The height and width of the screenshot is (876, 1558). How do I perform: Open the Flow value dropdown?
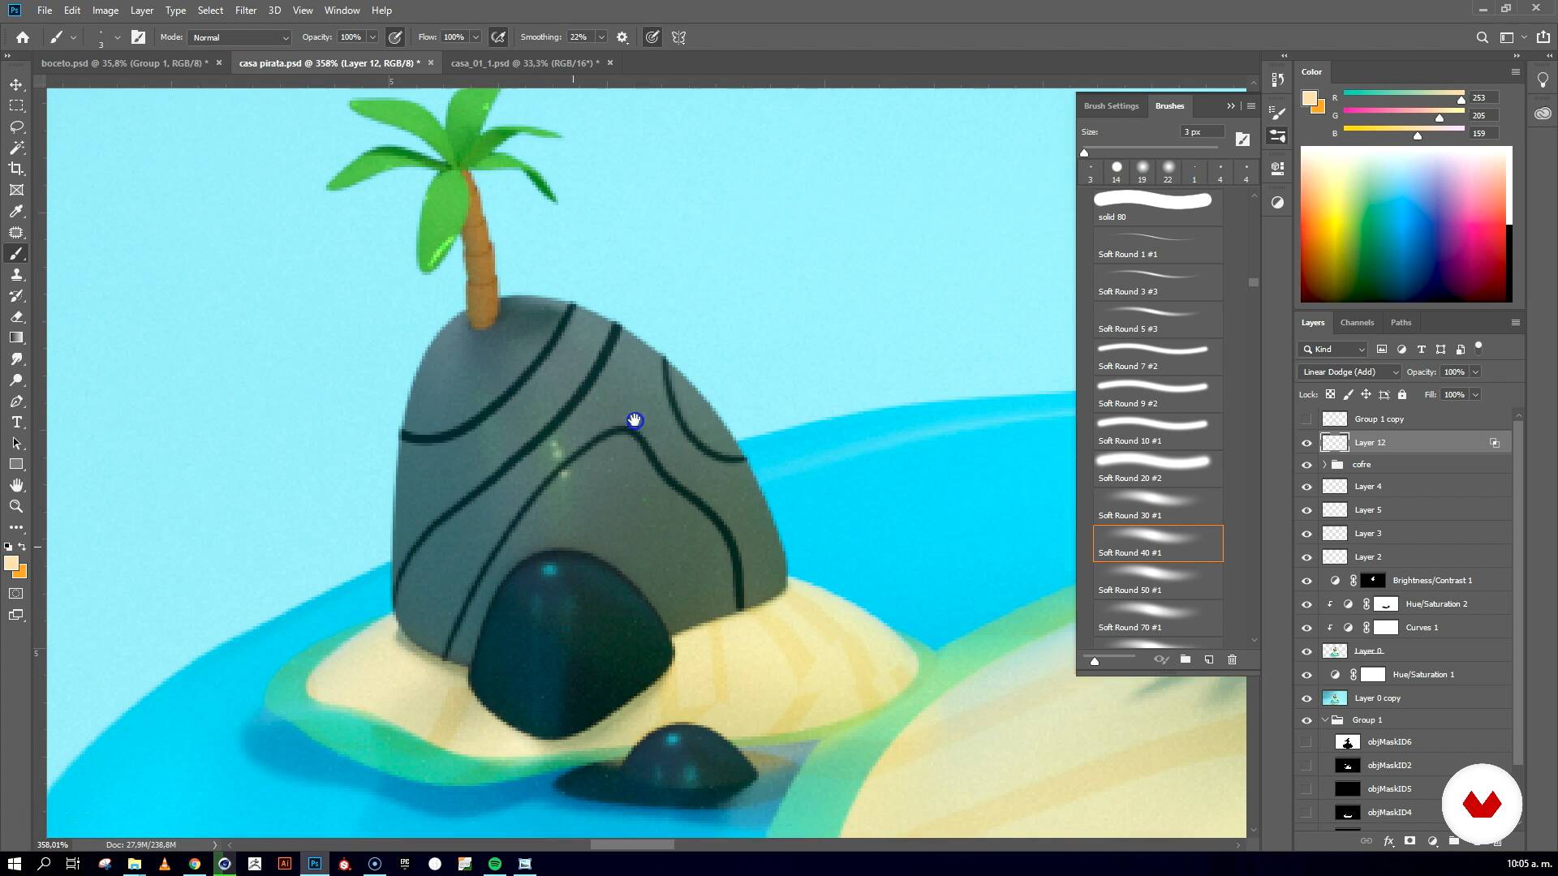pyautogui.click(x=476, y=37)
